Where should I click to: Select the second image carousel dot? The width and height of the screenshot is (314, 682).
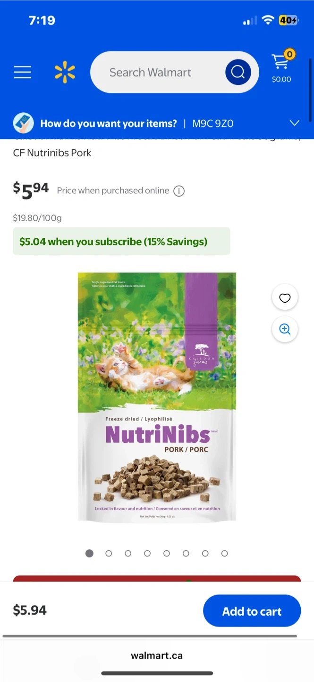109,553
